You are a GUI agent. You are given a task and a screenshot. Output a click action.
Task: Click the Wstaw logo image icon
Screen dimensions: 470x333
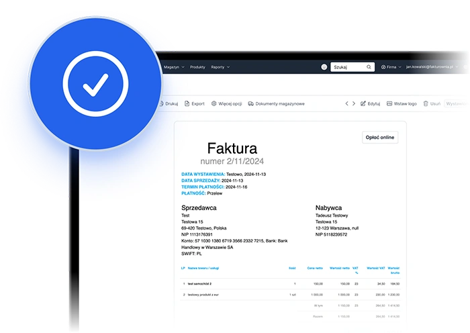click(x=389, y=104)
